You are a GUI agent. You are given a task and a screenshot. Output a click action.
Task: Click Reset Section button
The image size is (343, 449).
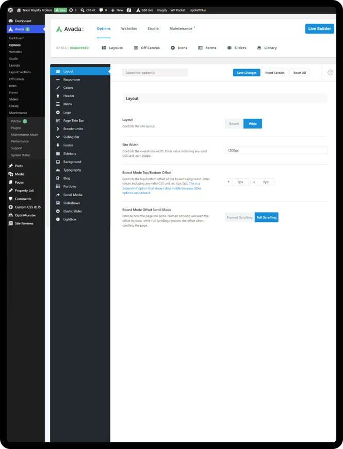click(274, 73)
